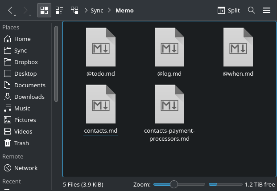Viewport: 277px width, 191px height.
Task: Switch to compact view mode
Action: [59, 10]
